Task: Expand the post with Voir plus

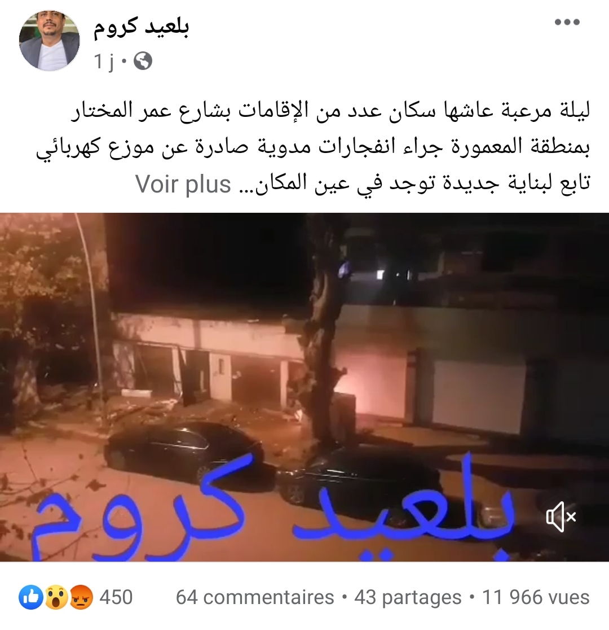Action: [x=183, y=184]
